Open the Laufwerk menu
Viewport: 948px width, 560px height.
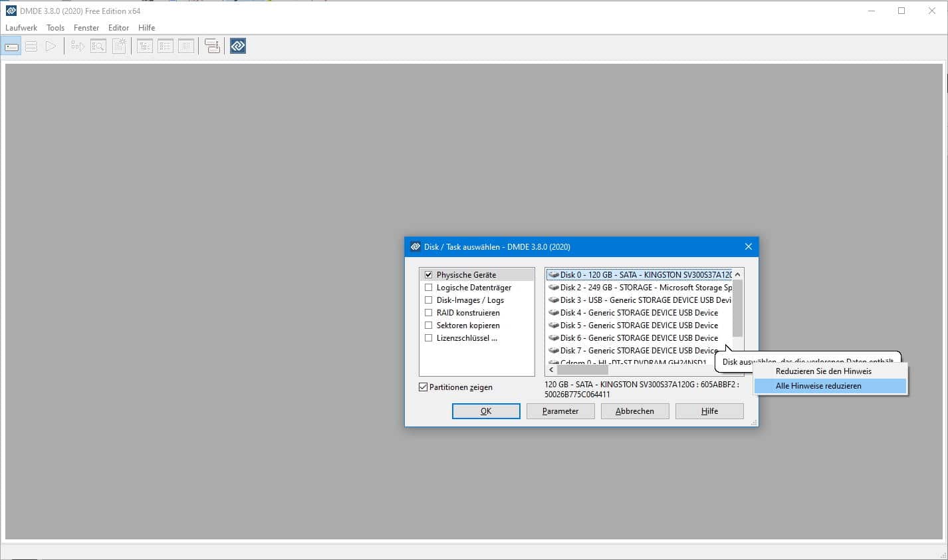tap(21, 28)
